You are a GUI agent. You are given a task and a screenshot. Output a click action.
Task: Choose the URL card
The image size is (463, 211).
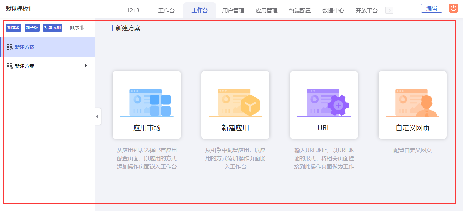click(324, 105)
